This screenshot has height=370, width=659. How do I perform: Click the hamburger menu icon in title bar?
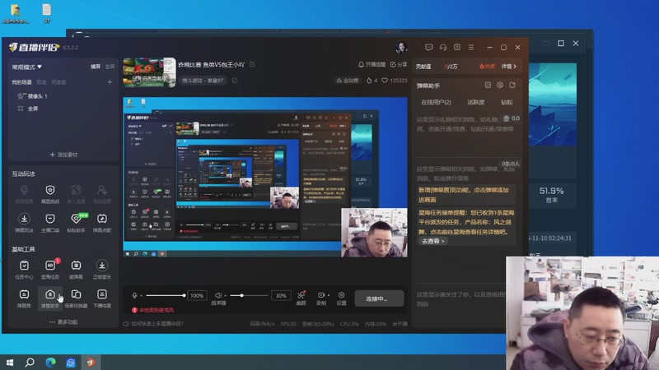click(471, 48)
